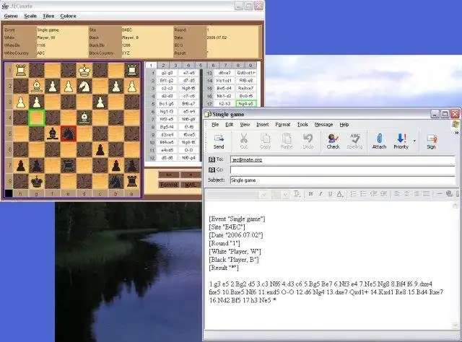Click the paragraph style icon in the formatting bar
The image size is (462, 342).
click(297, 194)
